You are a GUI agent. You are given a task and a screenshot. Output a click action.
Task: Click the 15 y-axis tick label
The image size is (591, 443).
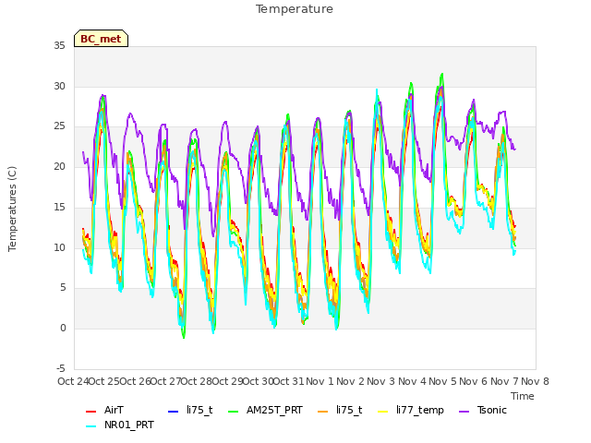(x=59, y=207)
